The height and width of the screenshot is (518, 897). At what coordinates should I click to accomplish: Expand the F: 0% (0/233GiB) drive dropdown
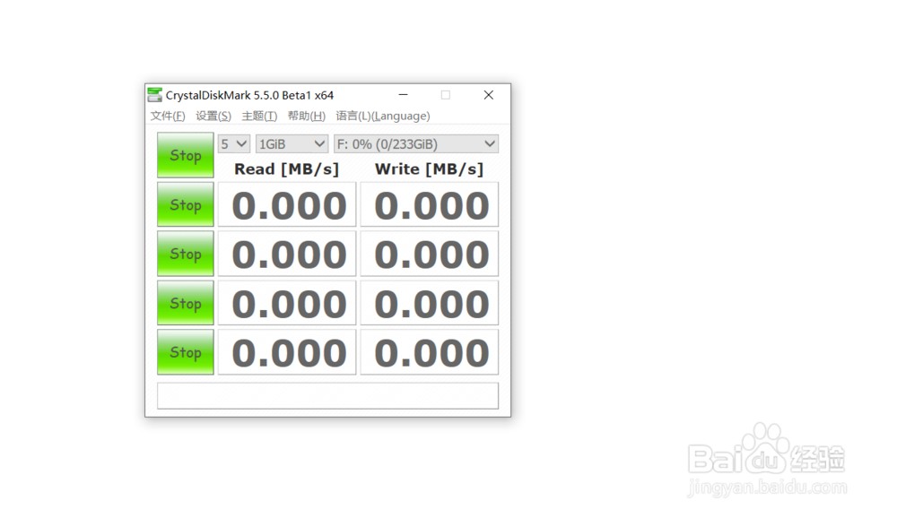coord(416,143)
